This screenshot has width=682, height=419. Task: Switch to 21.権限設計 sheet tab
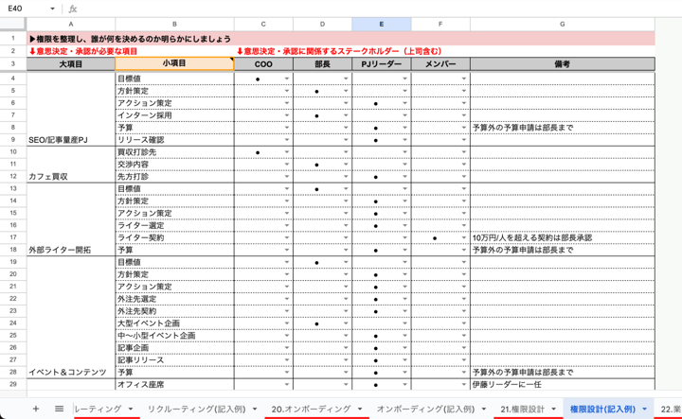pyautogui.click(x=522, y=409)
